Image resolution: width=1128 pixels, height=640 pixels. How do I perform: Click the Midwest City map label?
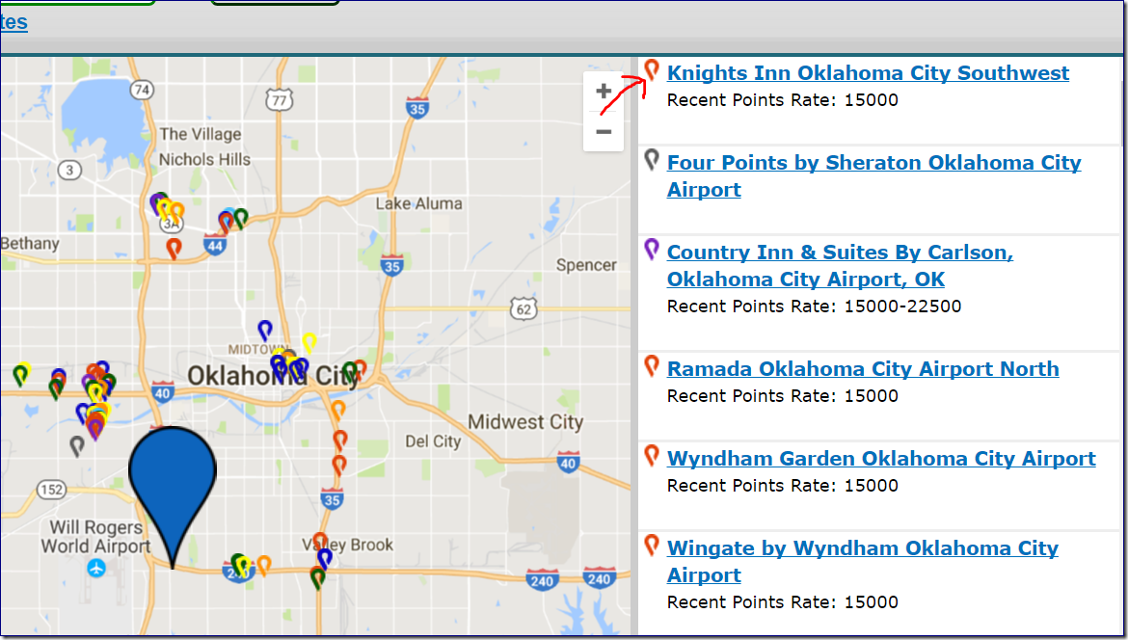click(524, 422)
